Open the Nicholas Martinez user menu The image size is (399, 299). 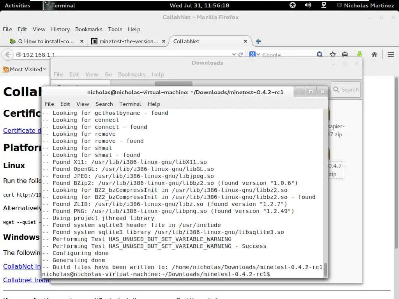pos(365,5)
